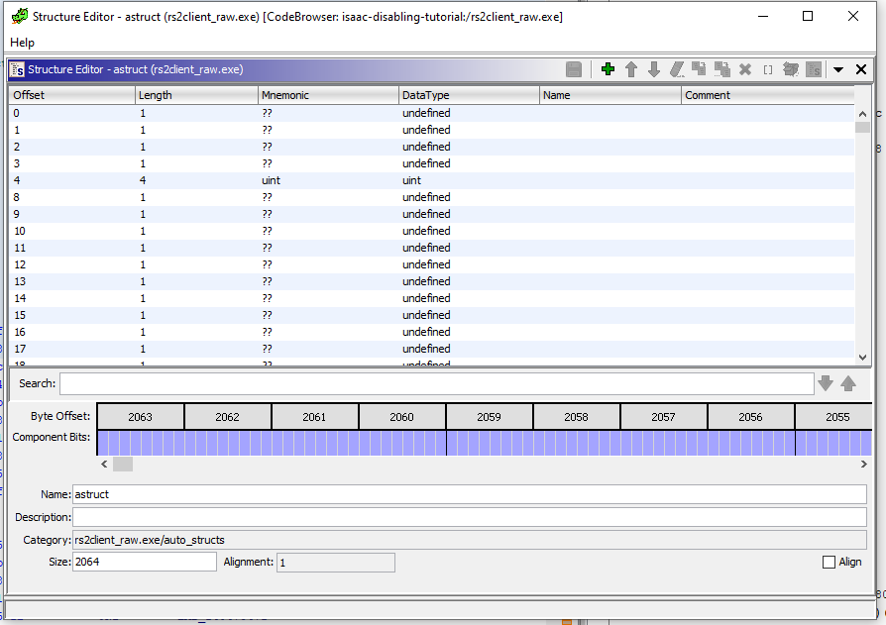Click the Name column header
Screen dimensions: 886x625
click(610, 95)
